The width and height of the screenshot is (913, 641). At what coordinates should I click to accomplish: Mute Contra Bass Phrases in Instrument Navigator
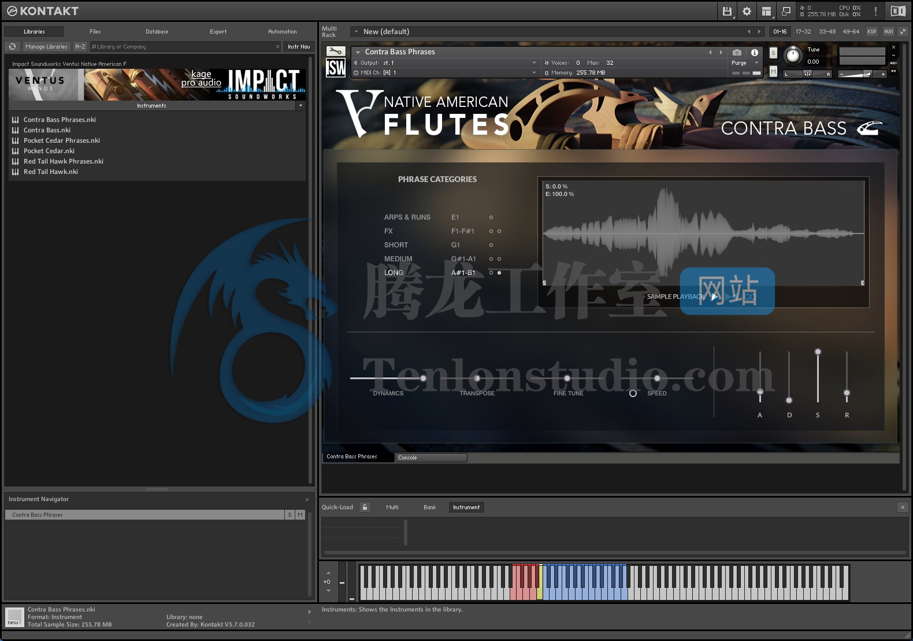click(x=300, y=514)
